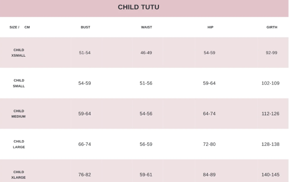Select the WAIST column header
The height and width of the screenshot is (182, 289).
(x=146, y=27)
